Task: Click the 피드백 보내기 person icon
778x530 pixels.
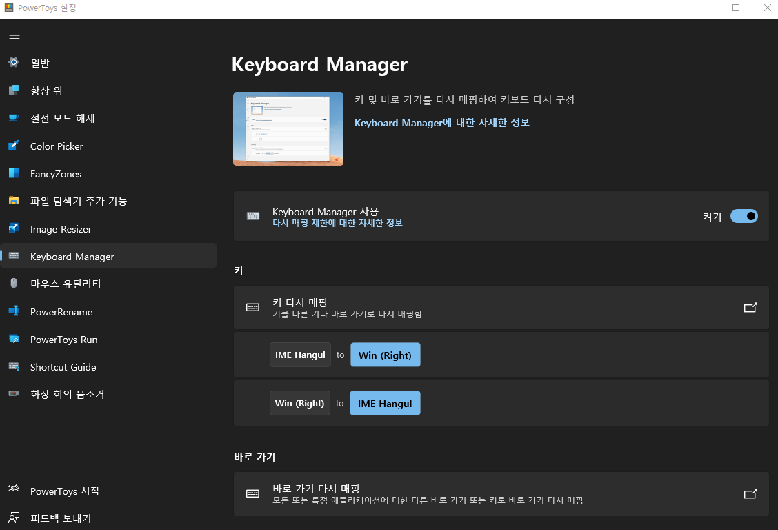Action: pos(14,518)
